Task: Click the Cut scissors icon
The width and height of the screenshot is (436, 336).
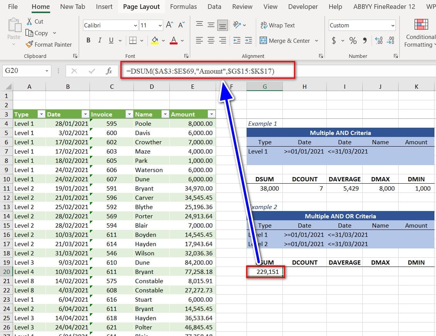Action: click(29, 22)
